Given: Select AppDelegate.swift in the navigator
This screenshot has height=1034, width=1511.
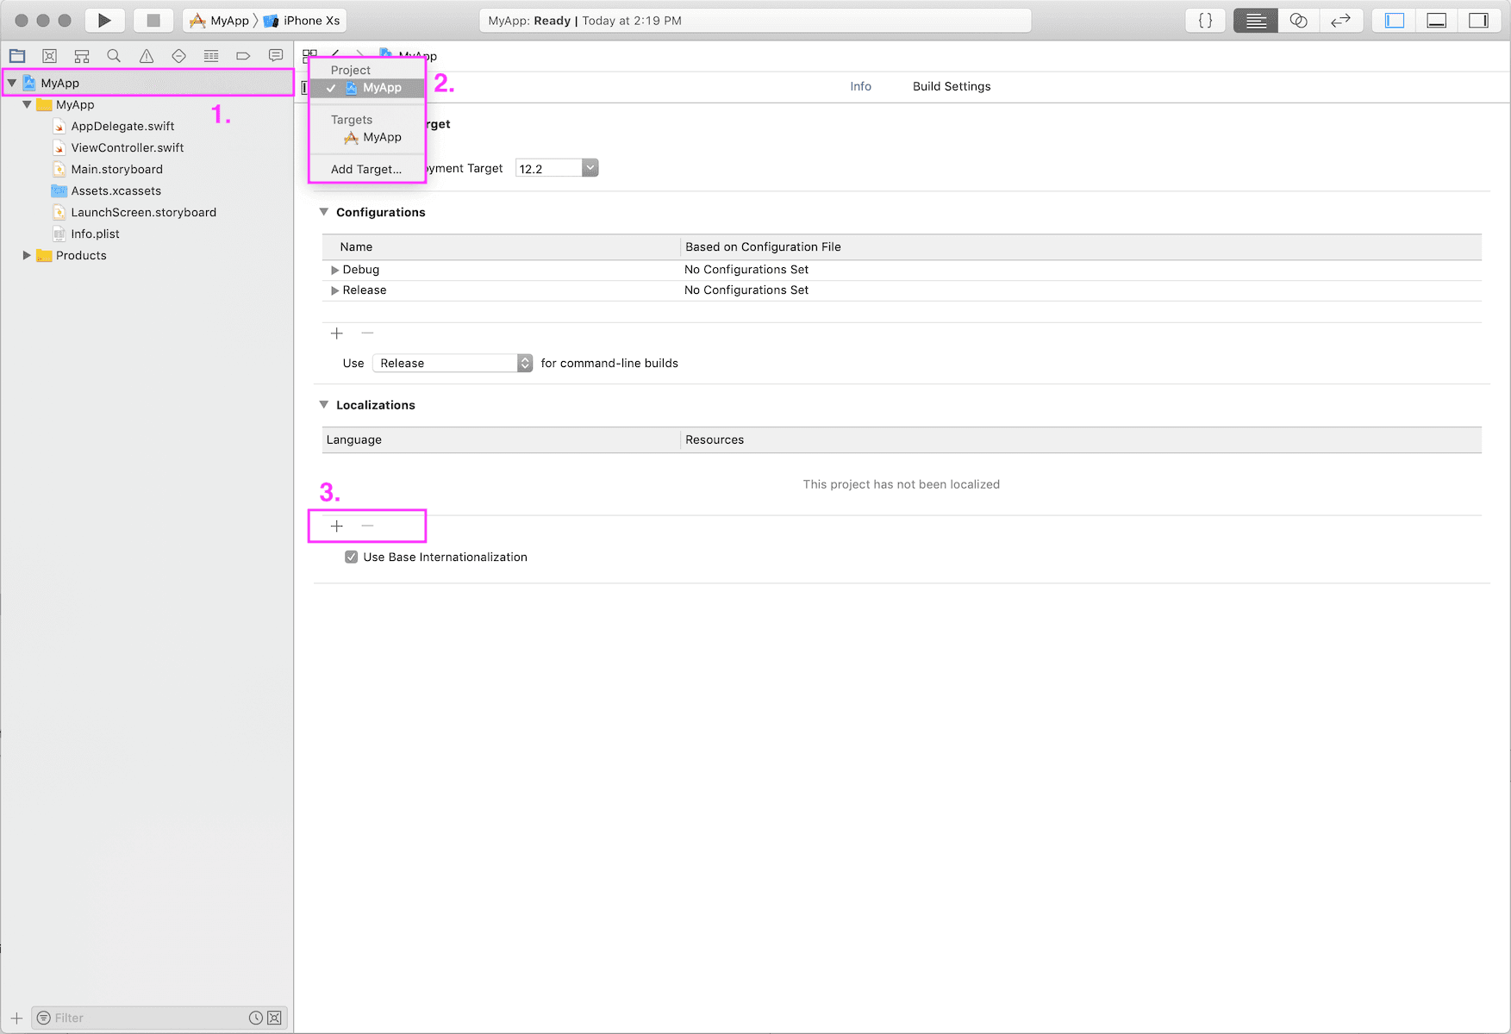Looking at the screenshot, I should click(x=122, y=127).
